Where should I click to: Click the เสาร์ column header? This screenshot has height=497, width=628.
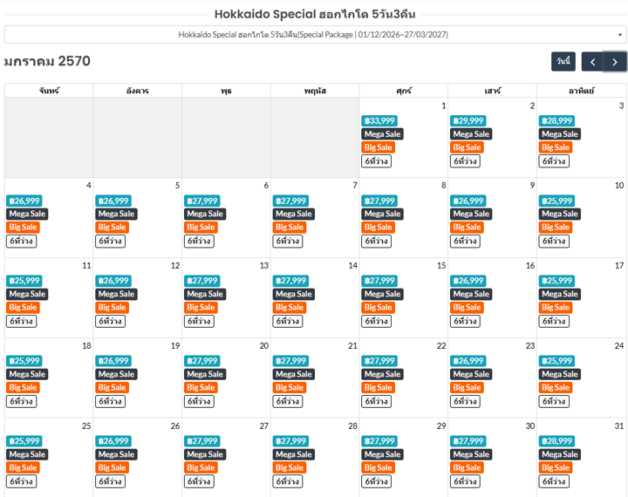[x=492, y=91]
